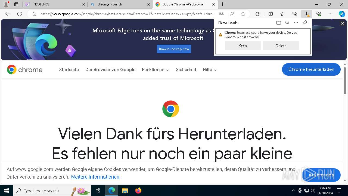348x196 pixels.
Task: Go back with the browser back arrow
Action: point(8,14)
